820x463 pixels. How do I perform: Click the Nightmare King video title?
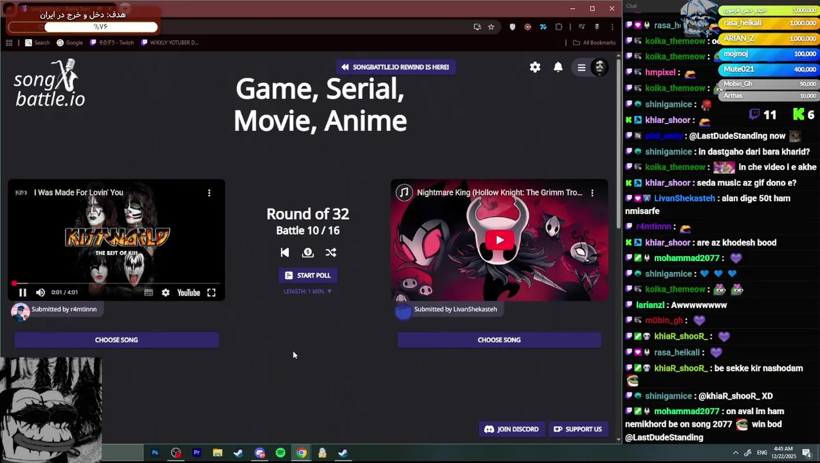[x=500, y=192]
